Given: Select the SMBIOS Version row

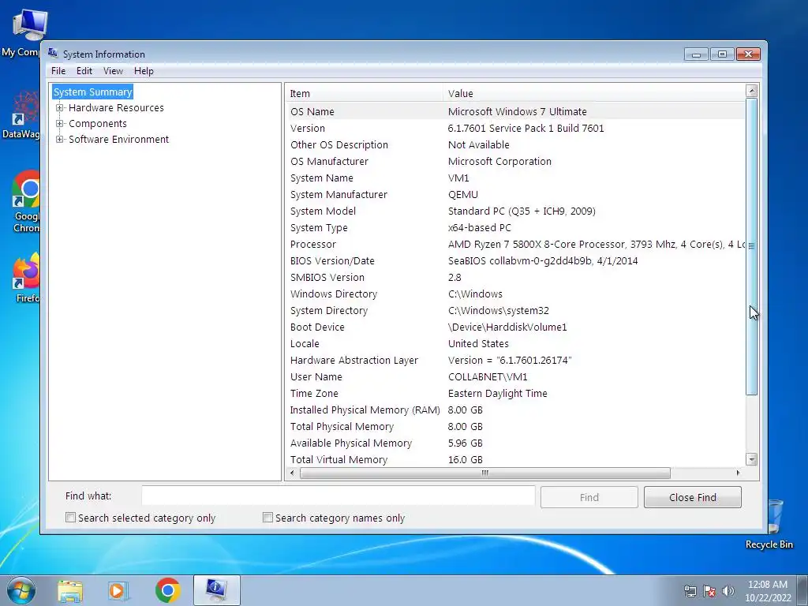Looking at the screenshot, I should point(515,277).
